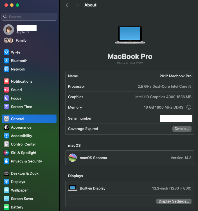Go forward with the right chevron
198x211 pixels.
pos(77,5)
